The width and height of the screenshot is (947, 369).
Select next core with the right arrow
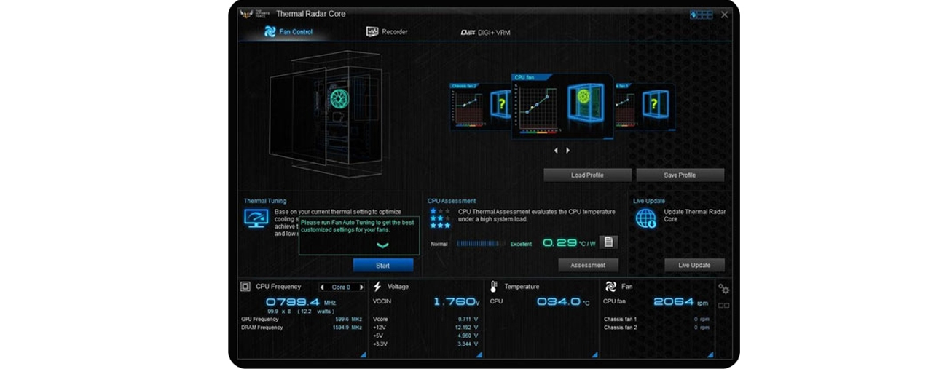pyautogui.click(x=361, y=287)
